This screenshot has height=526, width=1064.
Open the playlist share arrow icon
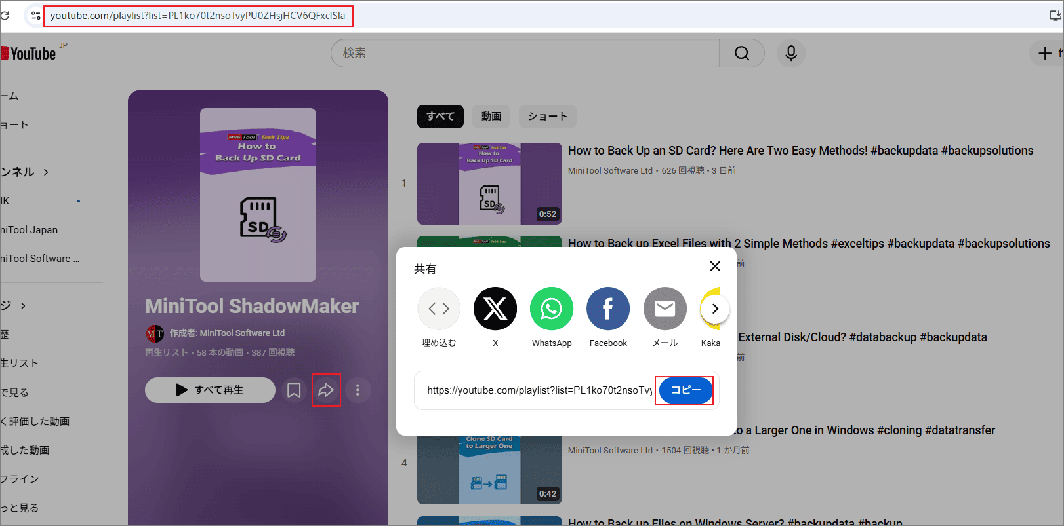click(x=326, y=390)
